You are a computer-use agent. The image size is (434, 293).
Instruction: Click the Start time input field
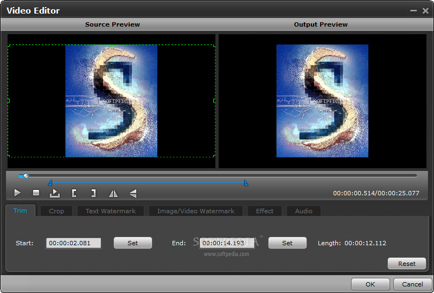(x=73, y=243)
